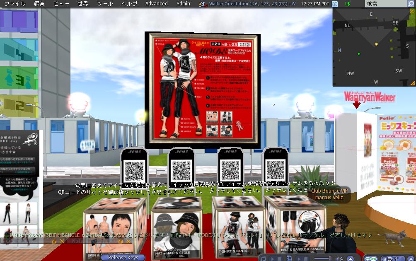Click the green L$ balance text
The height and width of the screenshot is (261, 416).
click(348, 4)
